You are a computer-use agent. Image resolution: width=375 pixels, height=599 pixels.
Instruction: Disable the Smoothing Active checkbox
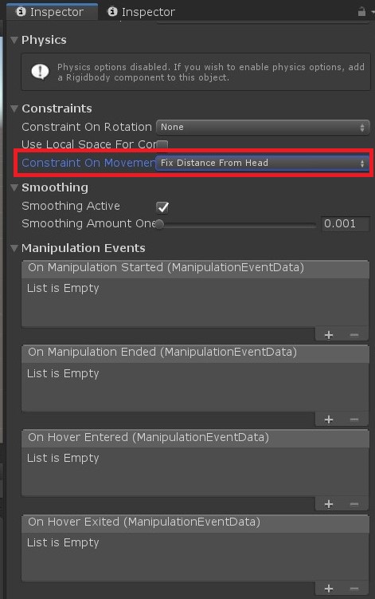point(162,207)
